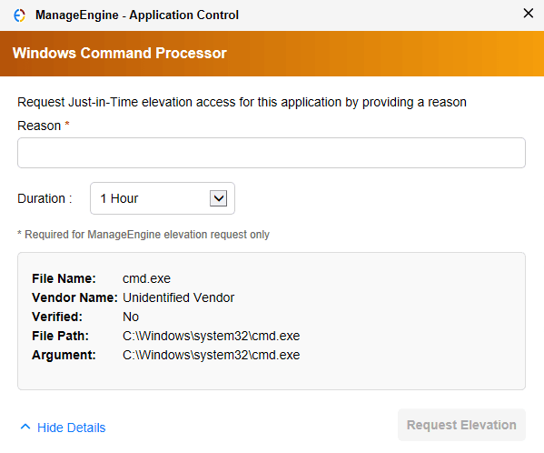Click into the Reason text field
544x453 pixels.
tap(272, 153)
